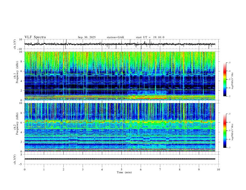246x190 pixels.
Task: Click the upper color bar 'log(PSD)(V²/Hz)' label
Action: click(x=232, y=81)
